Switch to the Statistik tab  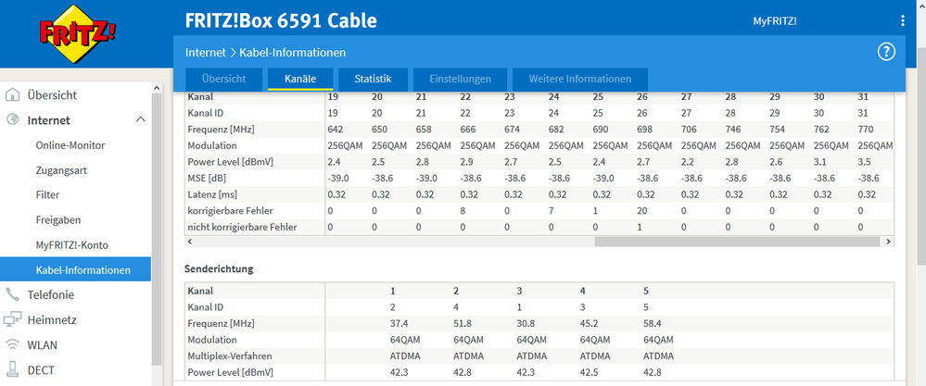(373, 79)
